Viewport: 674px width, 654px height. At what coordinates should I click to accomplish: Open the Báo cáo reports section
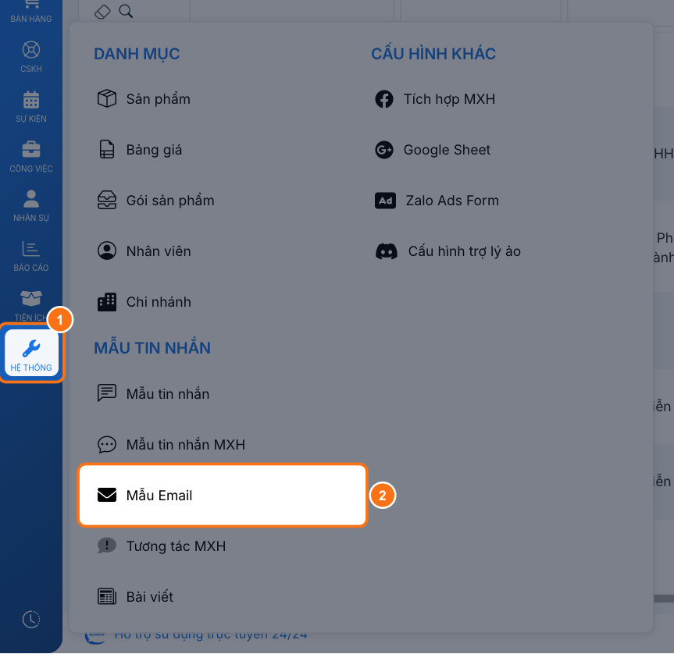click(x=31, y=256)
